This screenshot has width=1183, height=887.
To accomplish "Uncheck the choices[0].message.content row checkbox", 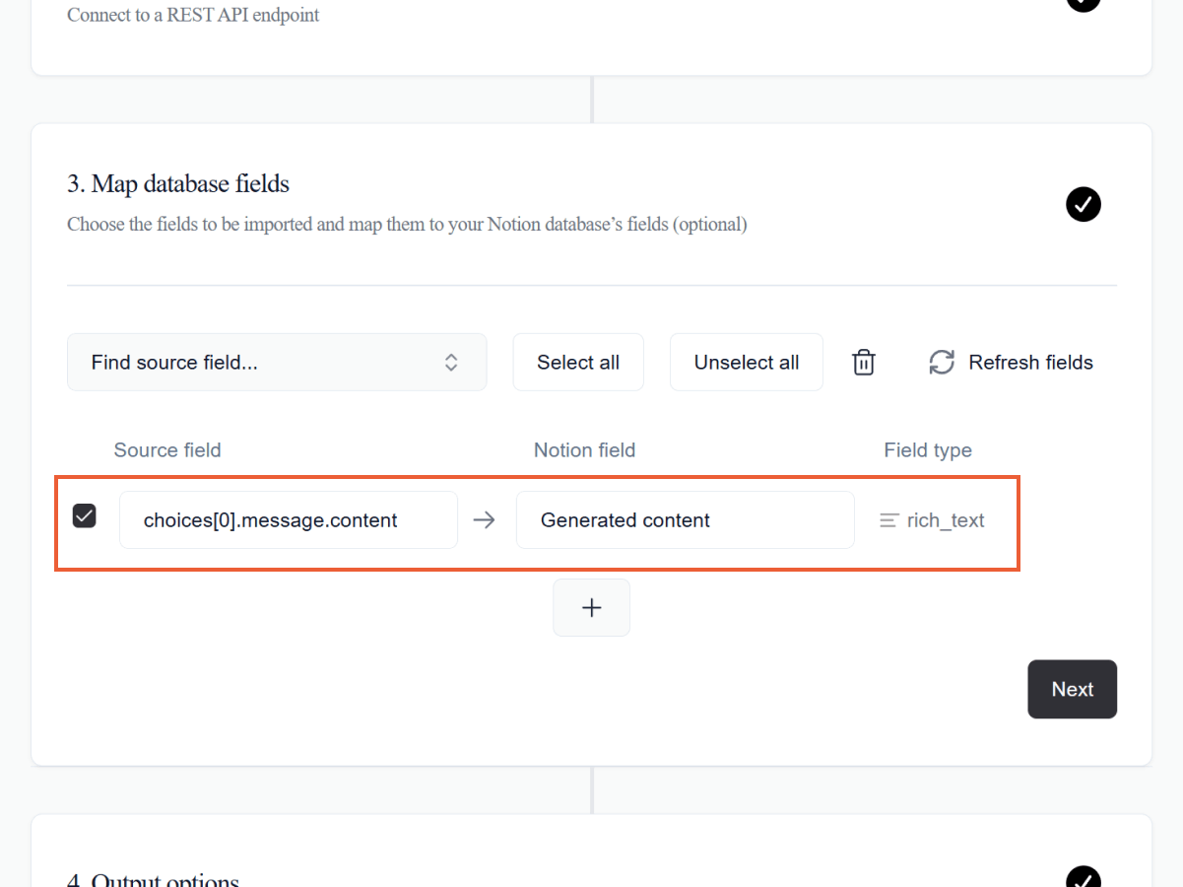I will 85,515.
